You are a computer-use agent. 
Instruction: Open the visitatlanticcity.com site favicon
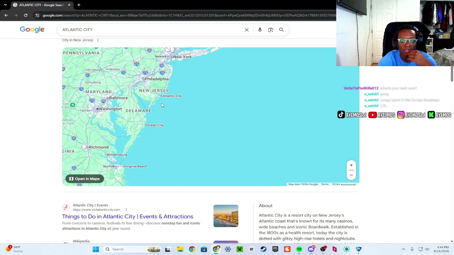click(66, 207)
